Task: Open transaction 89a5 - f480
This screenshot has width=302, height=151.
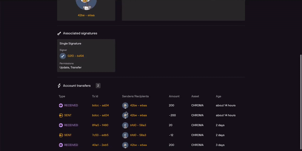Action: (x=100, y=125)
